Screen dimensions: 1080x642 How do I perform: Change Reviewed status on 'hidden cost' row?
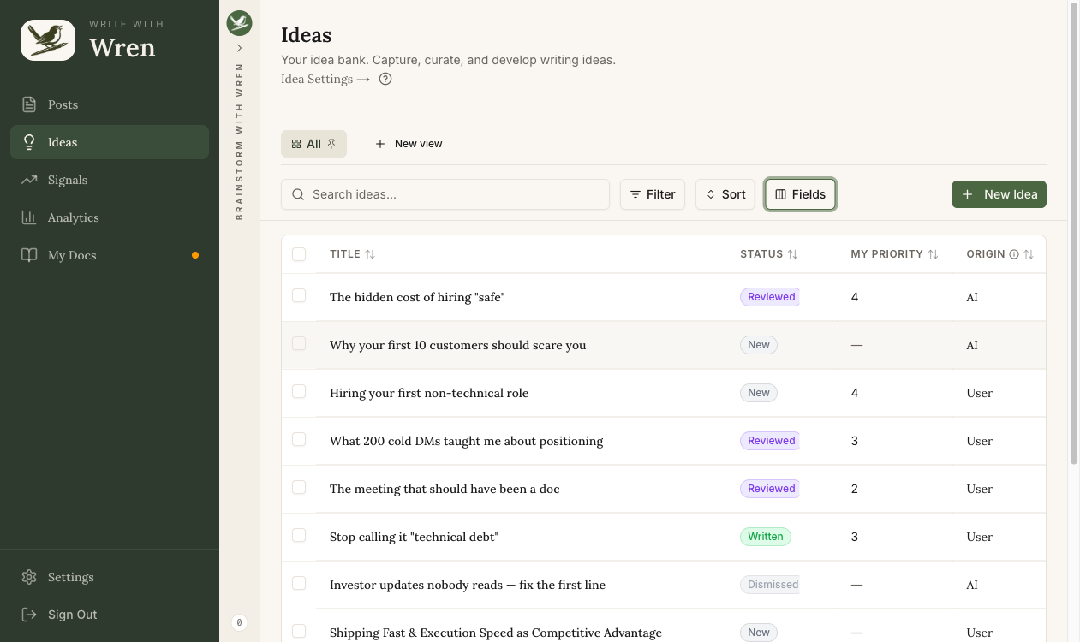coord(770,297)
